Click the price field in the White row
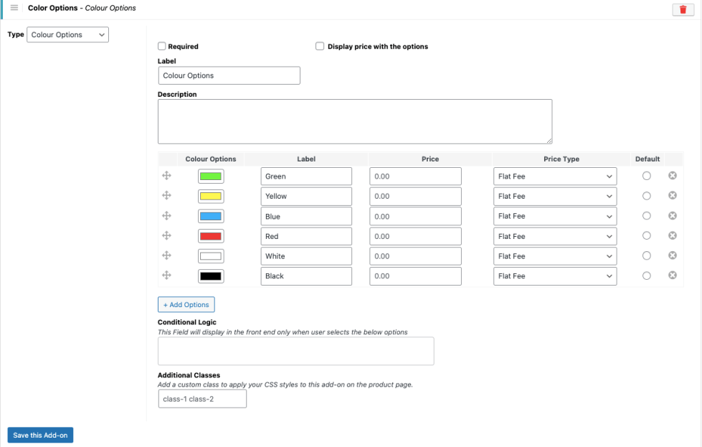702x447 pixels. coord(415,256)
